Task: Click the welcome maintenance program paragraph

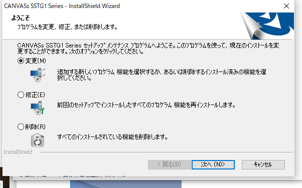Action: (148, 48)
